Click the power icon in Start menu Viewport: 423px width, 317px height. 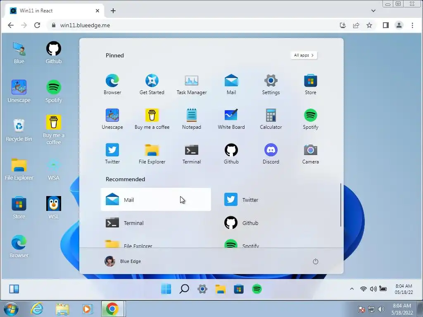coord(315,261)
